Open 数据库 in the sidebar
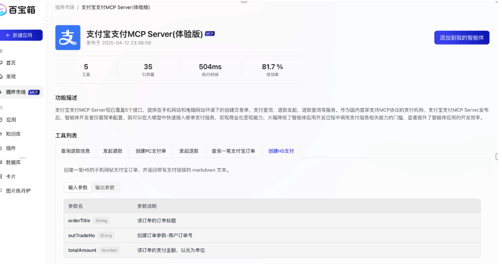This screenshot has width=502, height=264. (x=13, y=163)
